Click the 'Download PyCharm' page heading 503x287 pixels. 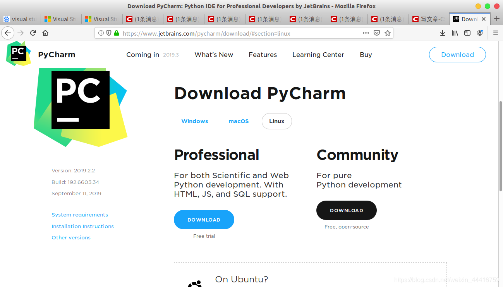tap(260, 93)
